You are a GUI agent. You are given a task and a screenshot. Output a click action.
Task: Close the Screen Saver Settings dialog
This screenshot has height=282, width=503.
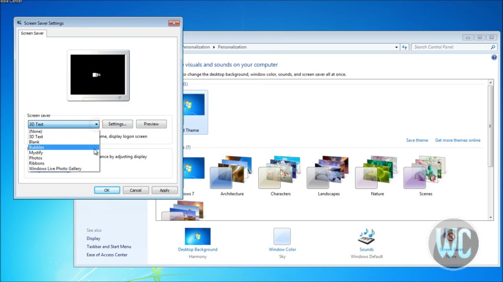[x=174, y=23]
